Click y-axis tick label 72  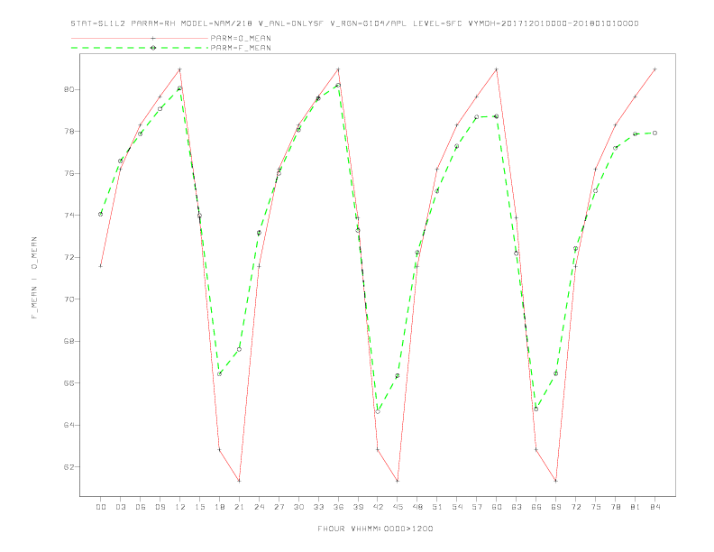[69, 257]
